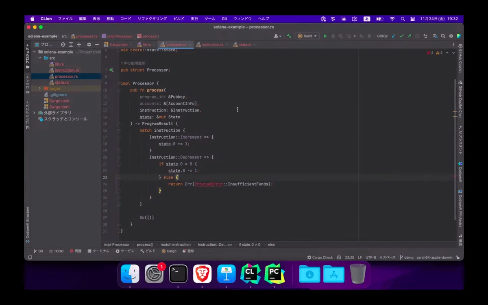Jump to next highlighted problem arrow
The image size is (488, 305).
coord(453,53)
